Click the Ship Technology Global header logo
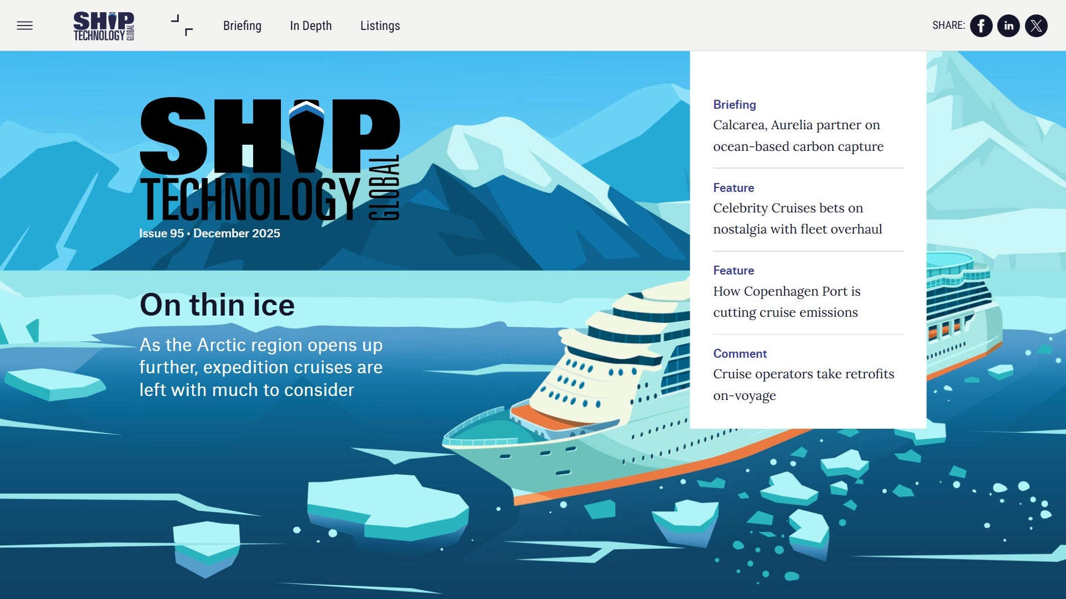Image resolution: width=1066 pixels, height=599 pixels. [104, 26]
